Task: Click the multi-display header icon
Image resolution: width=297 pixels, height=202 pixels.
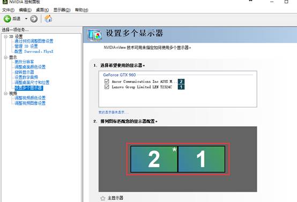Action: pos(94,35)
